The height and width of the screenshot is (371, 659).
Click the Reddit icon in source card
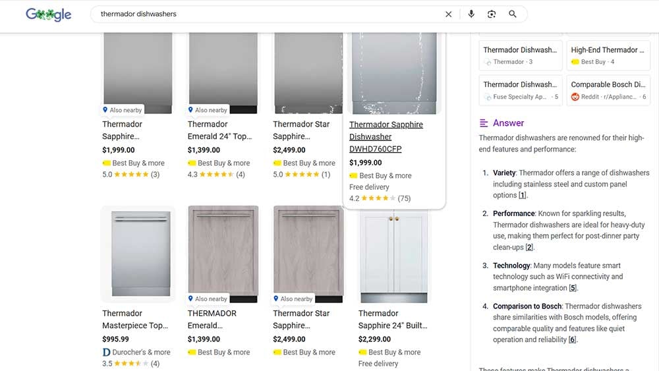tap(575, 97)
